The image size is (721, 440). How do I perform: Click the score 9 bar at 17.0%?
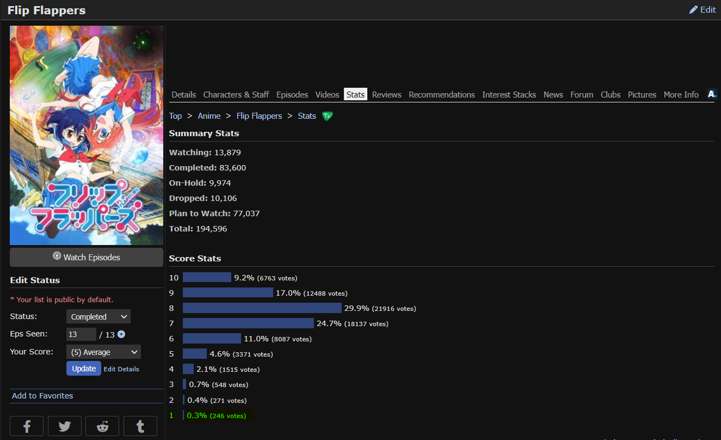click(x=228, y=293)
